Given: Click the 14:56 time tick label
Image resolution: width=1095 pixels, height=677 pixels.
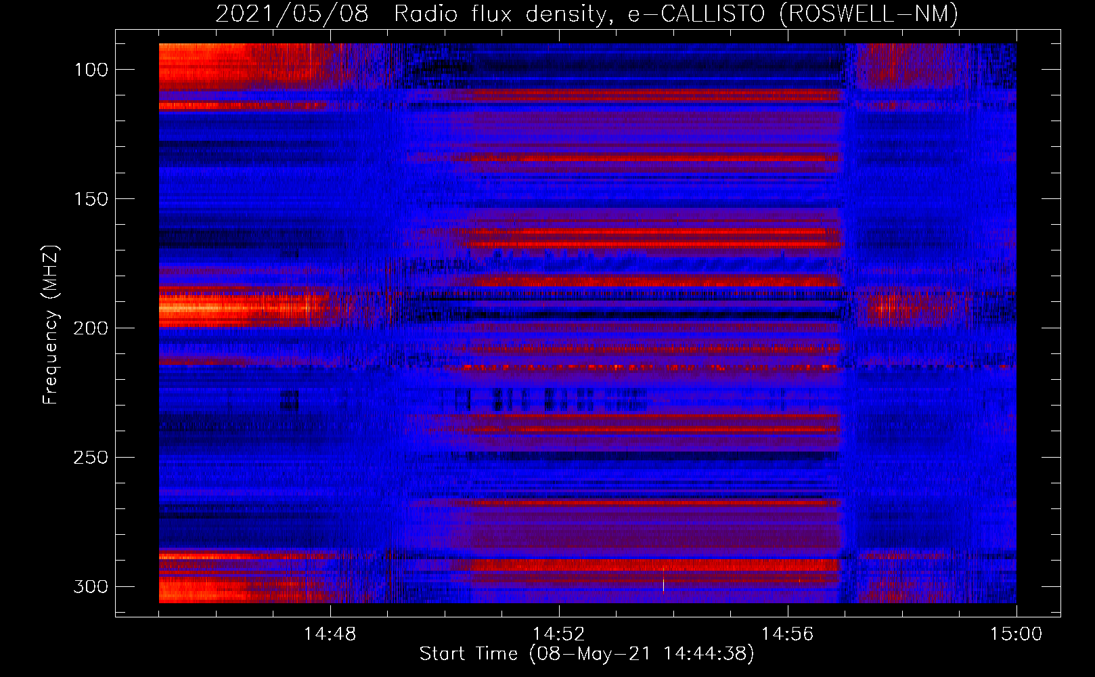Looking at the screenshot, I should coord(787,634).
